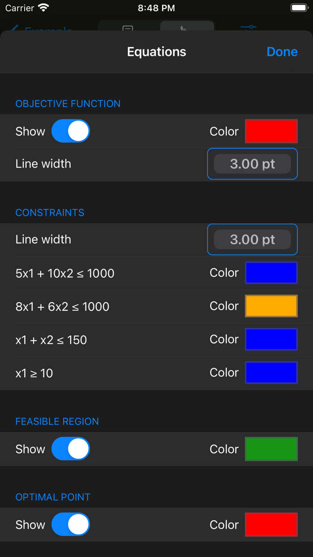Click the x1 + x2 ≤ 150 constraint label
Screen dimensions: 313x557
[51, 340]
